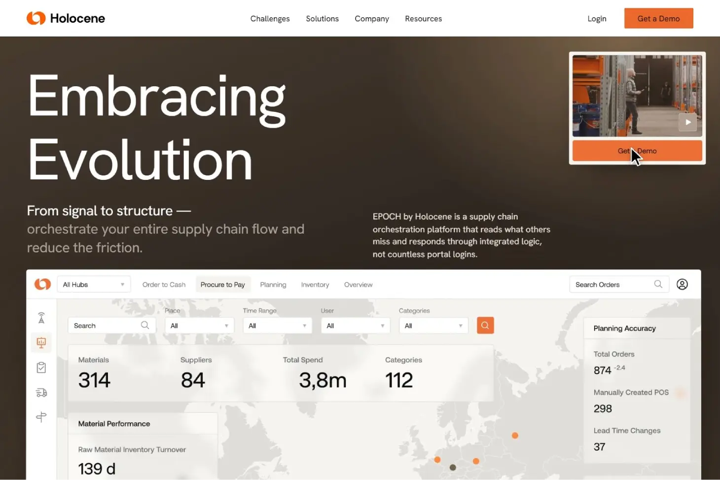Click the magnifier icon in Search Orders
Viewport: 720px width, 480px height.
(658, 284)
